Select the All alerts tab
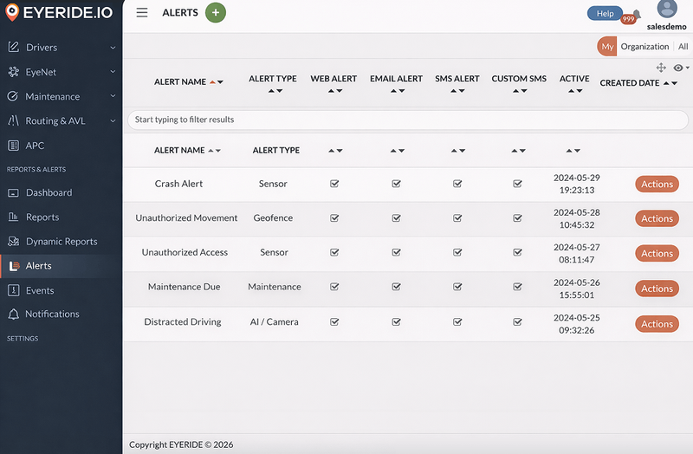This screenshot has height=454, width=693. point(683,47)
